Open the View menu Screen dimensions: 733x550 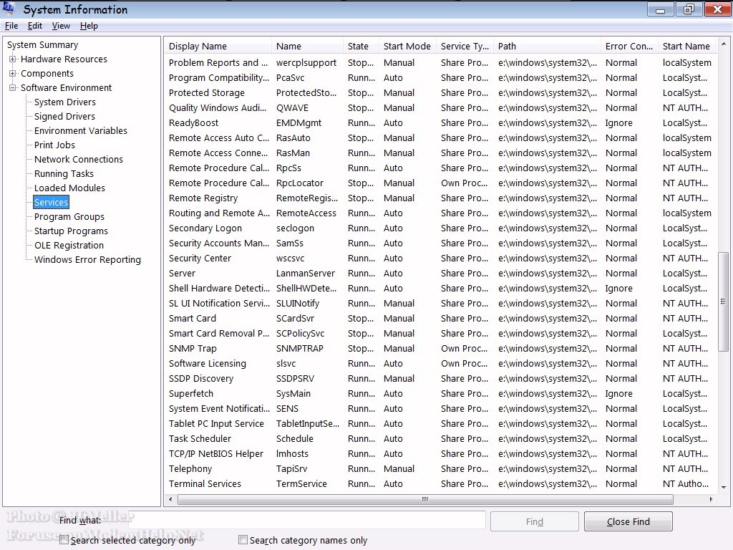point(61,26)
